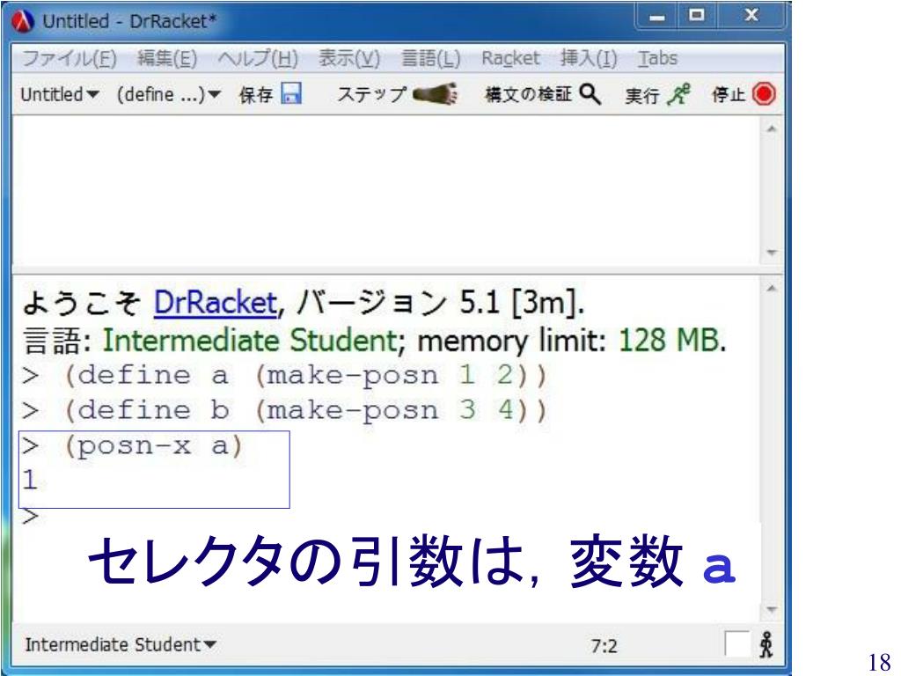Close the DrRacket window
901x676 pixels.
pos(751,16)
